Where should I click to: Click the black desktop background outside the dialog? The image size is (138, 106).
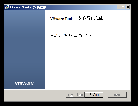pyautogui.click(x=134, y=52)
